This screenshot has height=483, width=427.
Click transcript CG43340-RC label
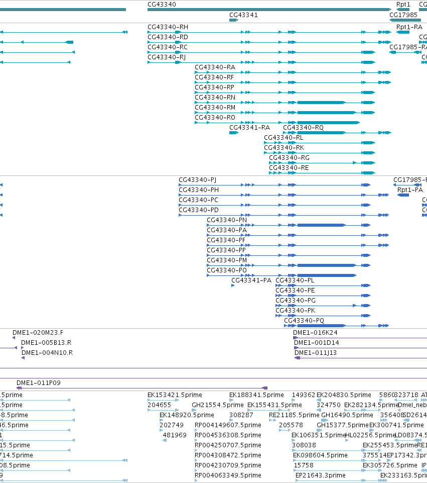coord(168,47)
